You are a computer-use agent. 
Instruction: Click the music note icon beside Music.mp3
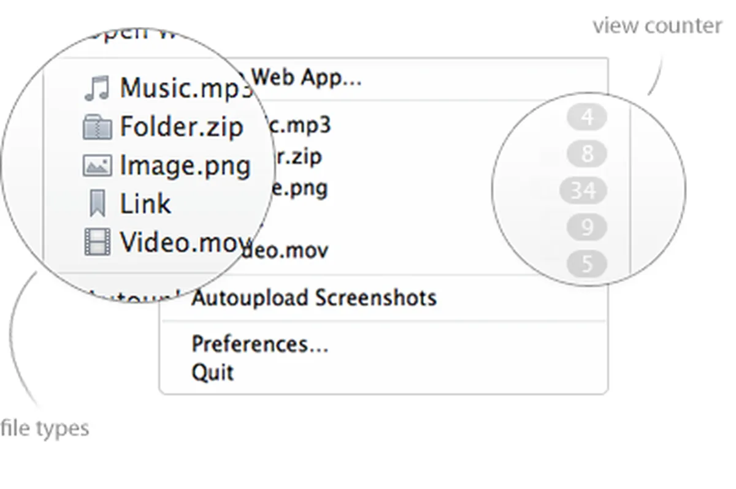tap(97, 88)
